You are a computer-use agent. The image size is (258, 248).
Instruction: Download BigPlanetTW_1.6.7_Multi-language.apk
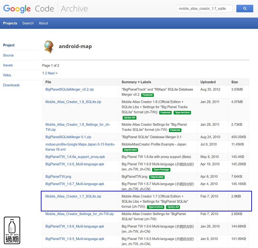tap(75, 184)
